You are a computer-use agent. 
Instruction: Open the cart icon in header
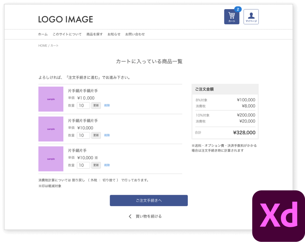click(232, 17)
